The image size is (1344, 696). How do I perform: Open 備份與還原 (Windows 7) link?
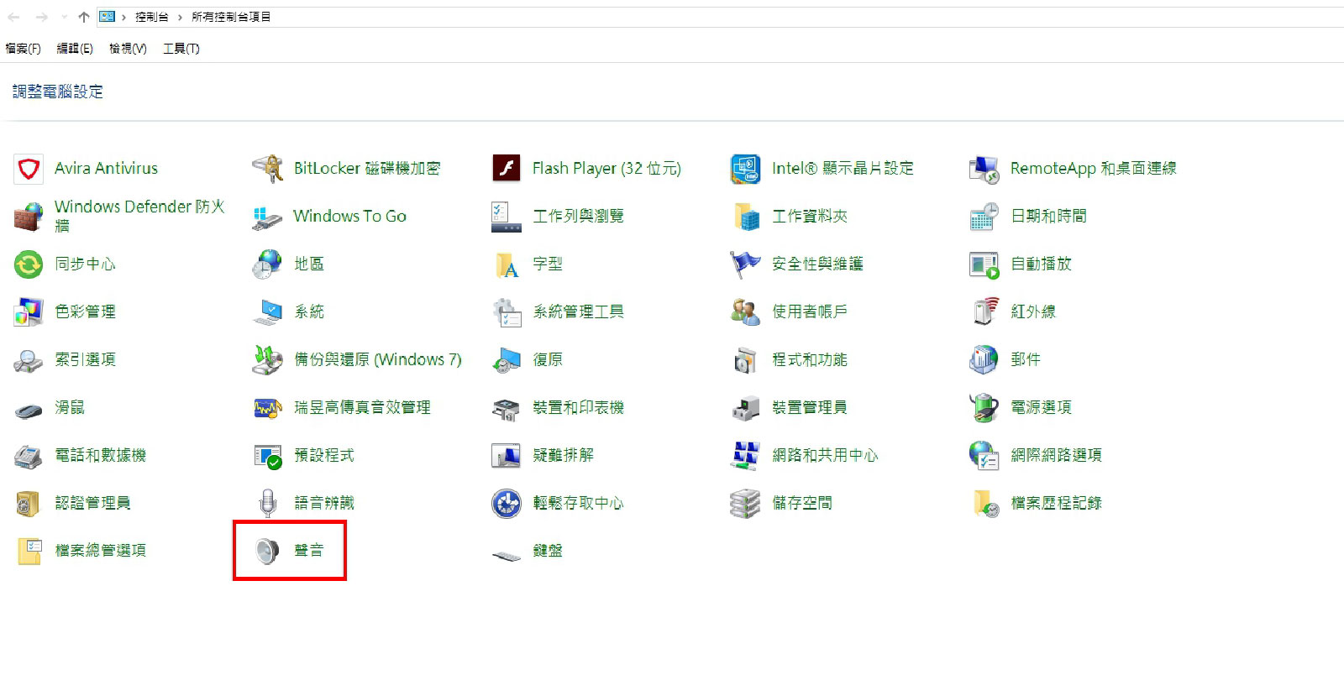click(x=378, y=359)
